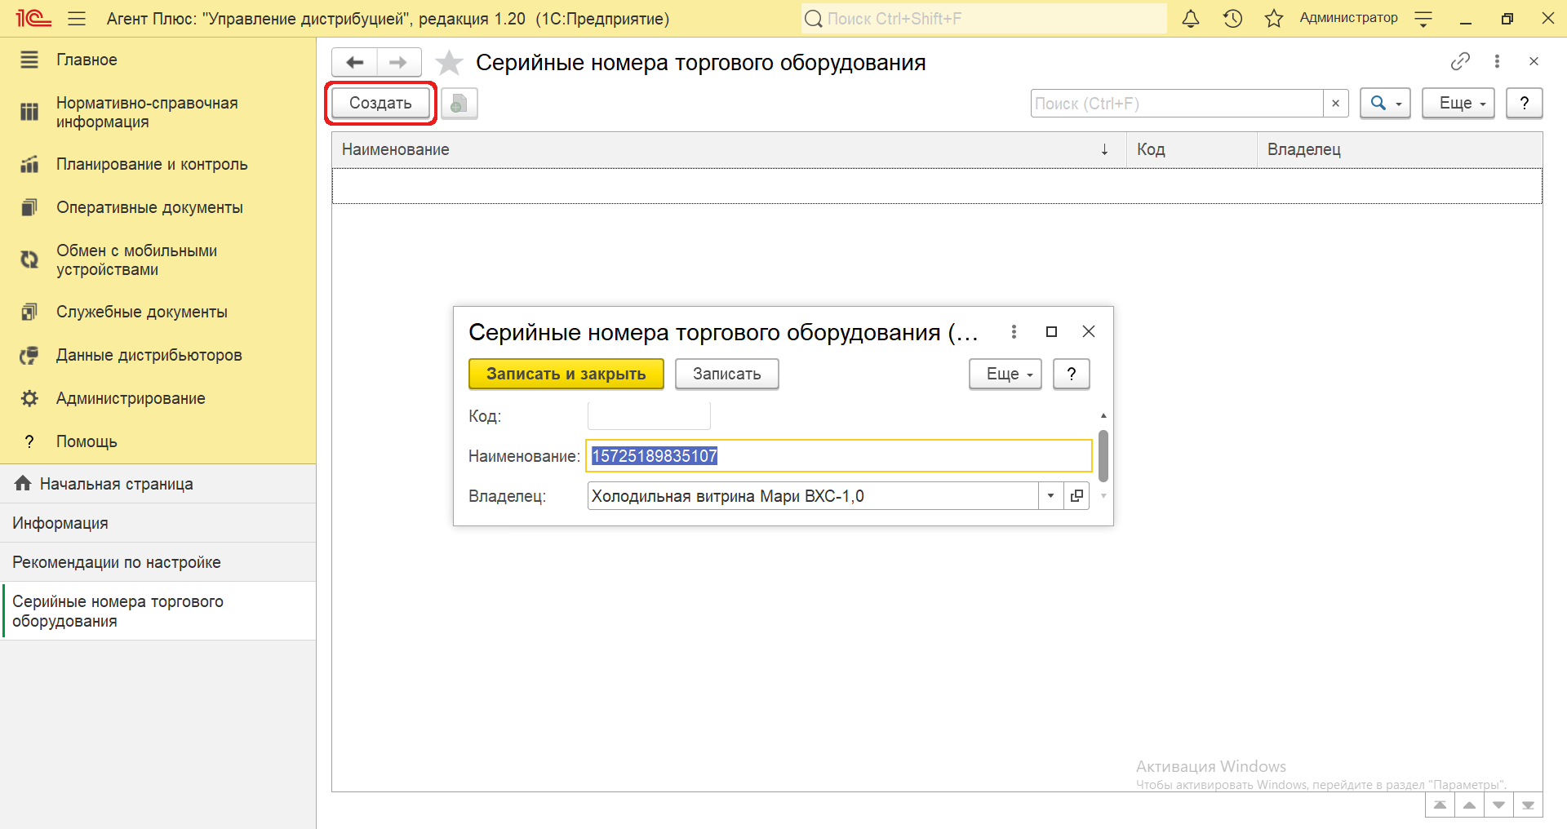Move down one row arrow icon
The height and width of the screenshot is (829, 1567).
click(1498, 805)
